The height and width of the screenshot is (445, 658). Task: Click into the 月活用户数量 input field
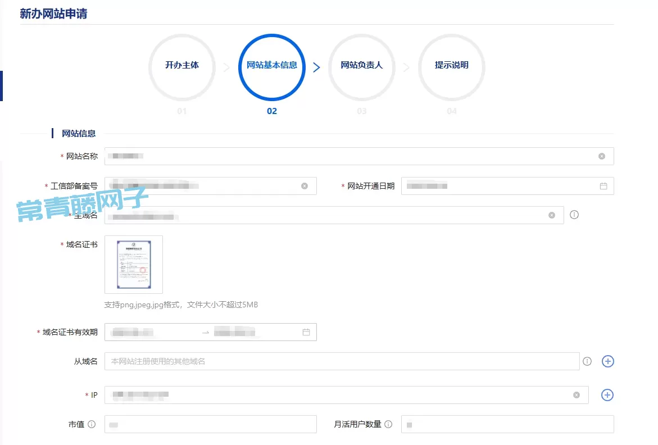pos(506,424)
